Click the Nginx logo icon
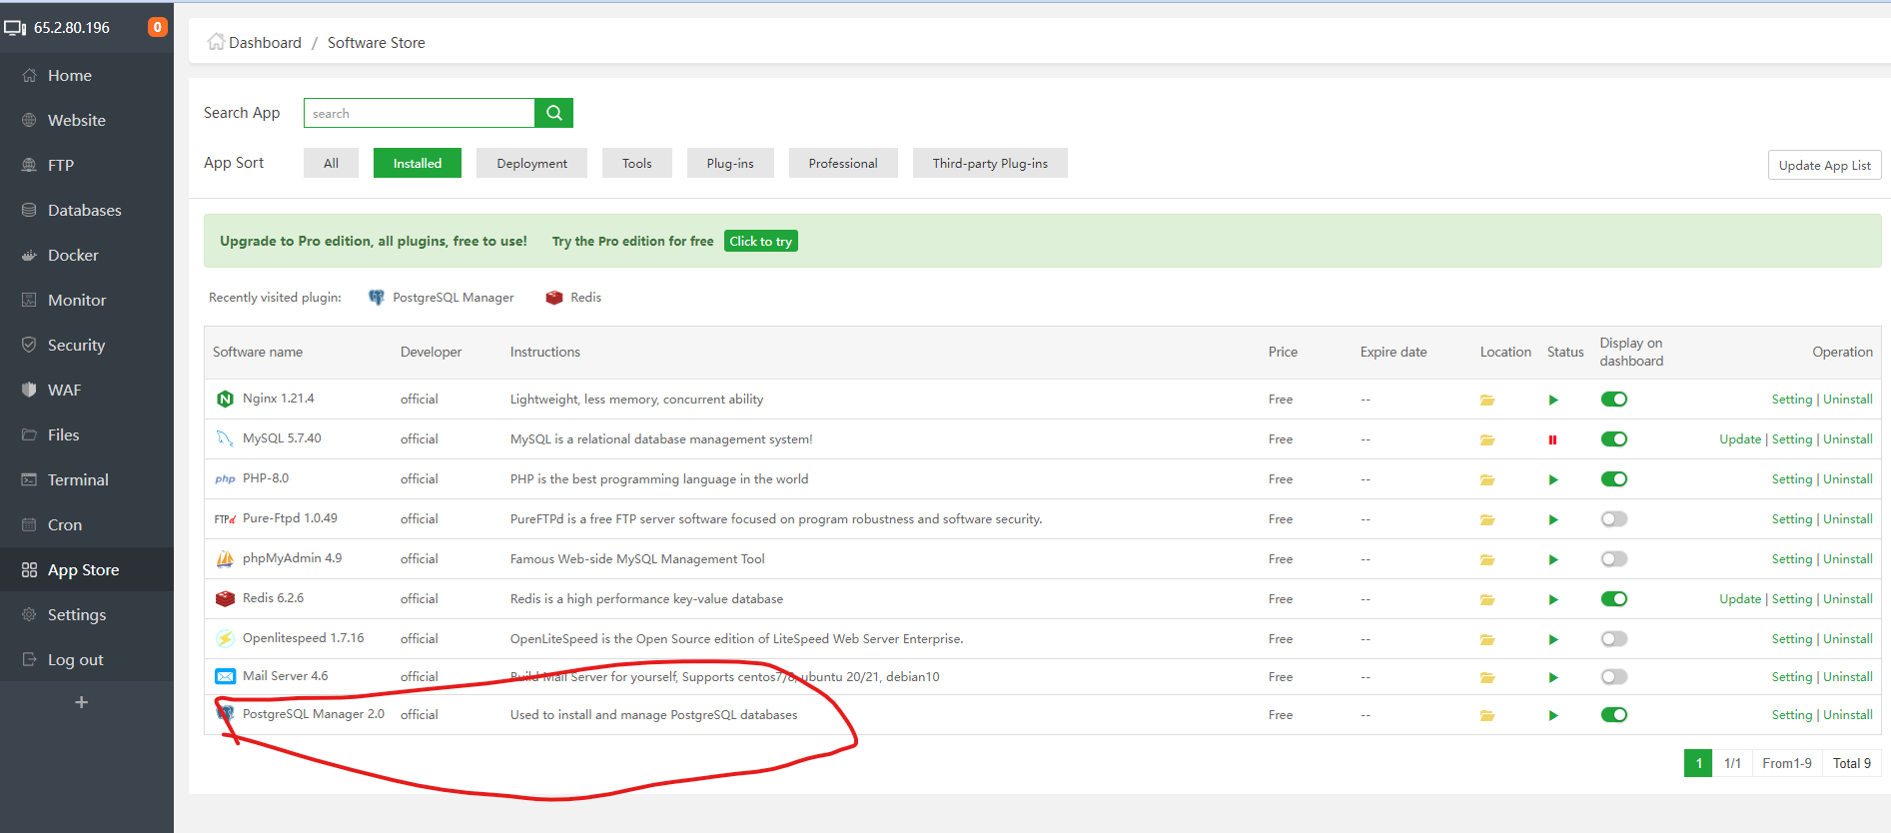This screenshot has height=833, width=1891. pos(225,400)
